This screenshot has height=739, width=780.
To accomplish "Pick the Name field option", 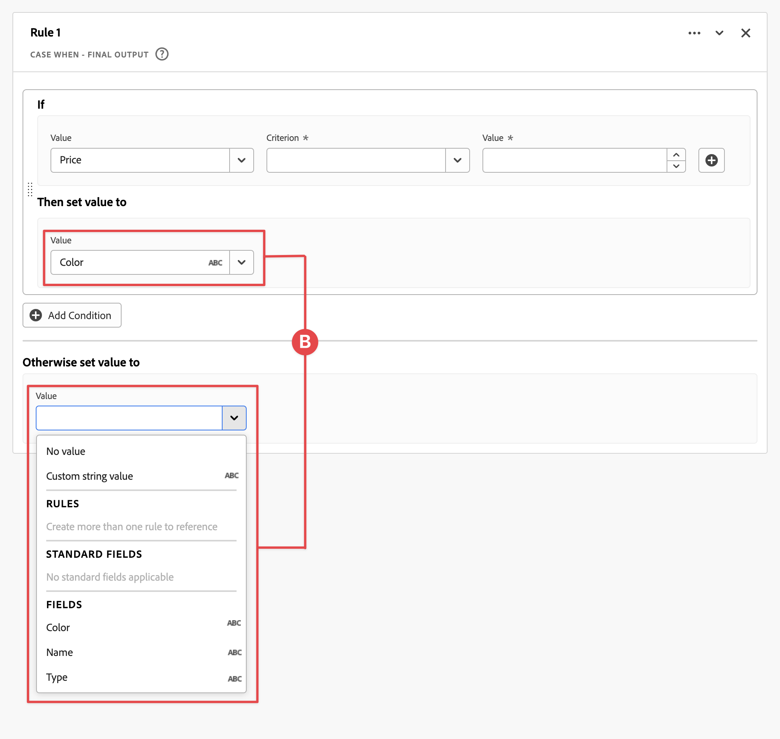I will 59,652.
